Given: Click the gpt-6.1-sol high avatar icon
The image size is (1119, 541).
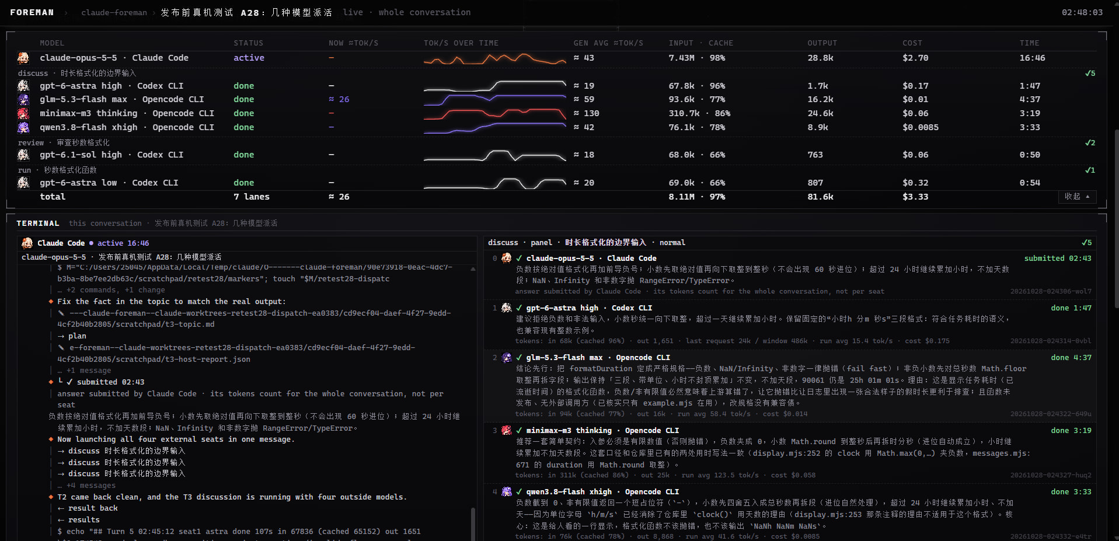Looking at the screenshot, I should tap(23, 155).
